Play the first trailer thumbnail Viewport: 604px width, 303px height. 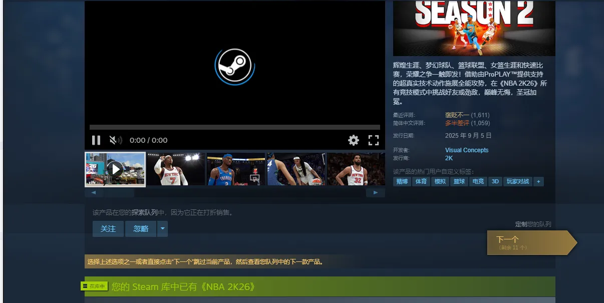(x=115, y=169)
